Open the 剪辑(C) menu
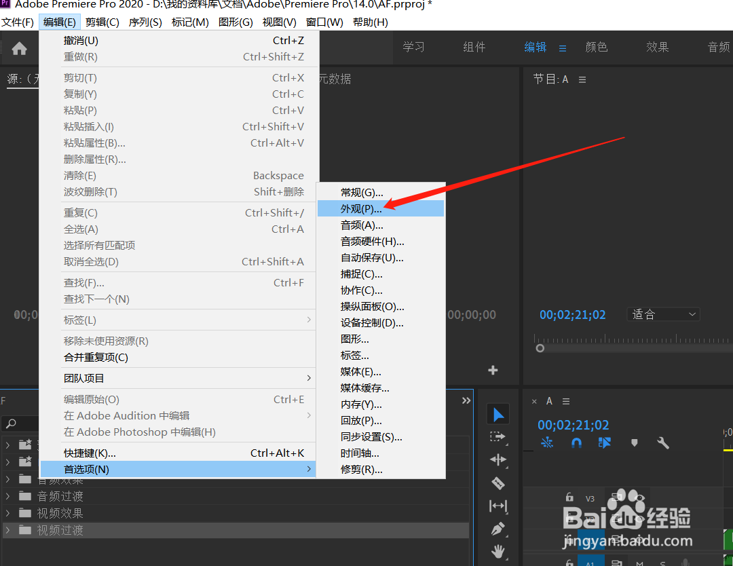This screenshot has width=733, height=566. pyautogui.click(x=102, y=22)
